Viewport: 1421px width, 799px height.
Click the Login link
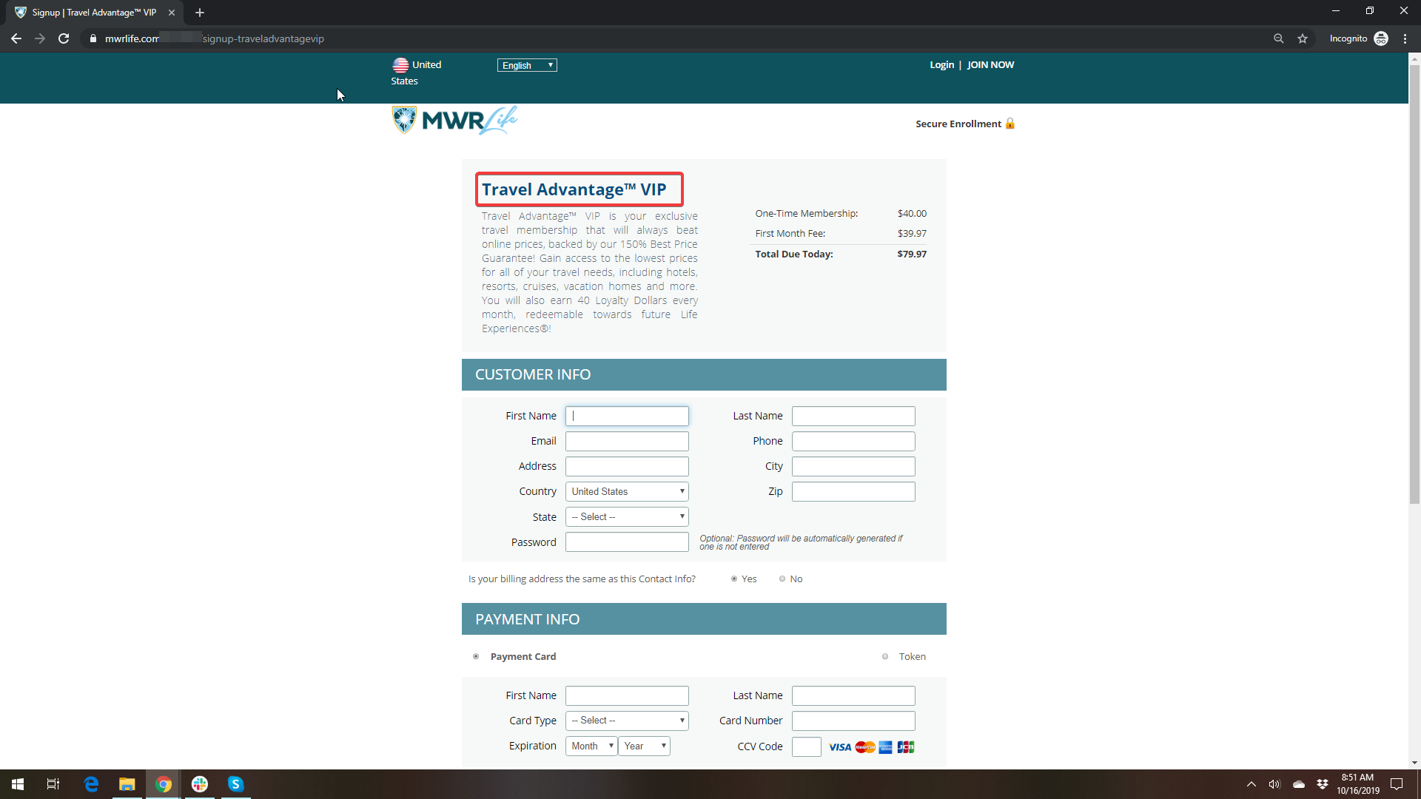coord(941,65)
